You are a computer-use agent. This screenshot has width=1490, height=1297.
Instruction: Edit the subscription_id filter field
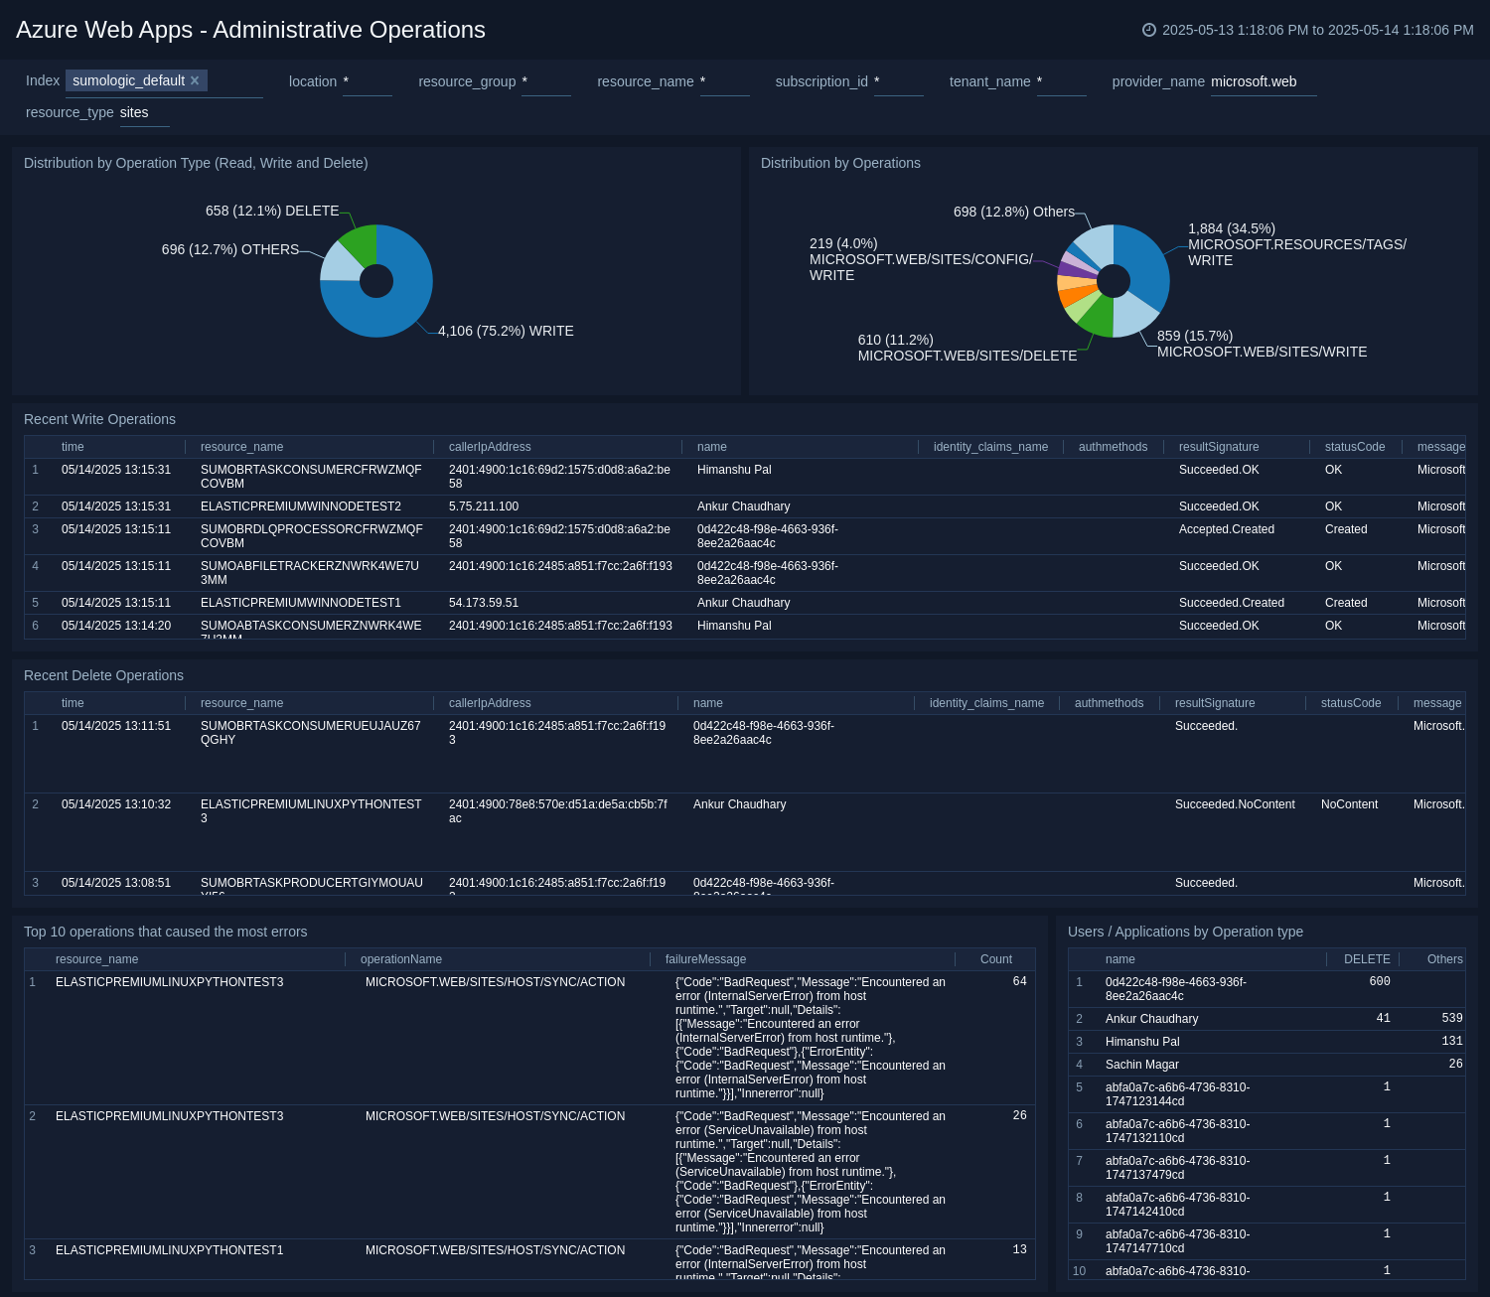[x=898, y=81]
